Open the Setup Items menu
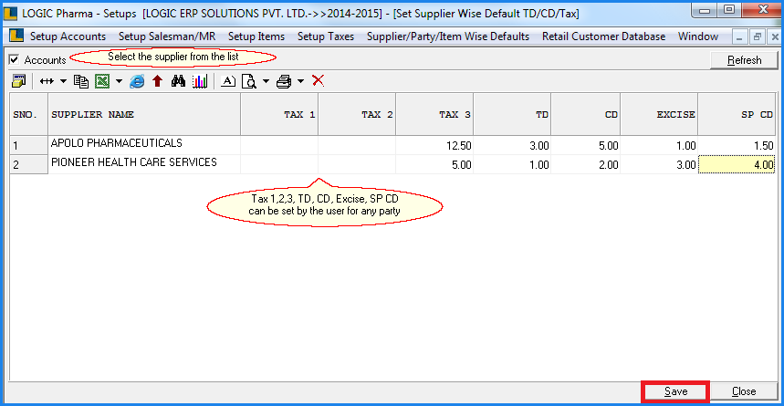This screenshot has width=784, height=406. 256,36
